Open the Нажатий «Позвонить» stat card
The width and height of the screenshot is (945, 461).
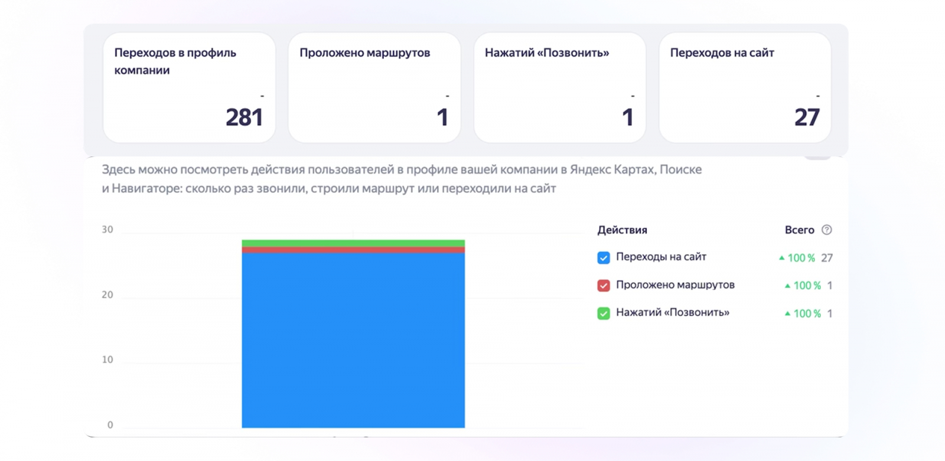[560, 87]
